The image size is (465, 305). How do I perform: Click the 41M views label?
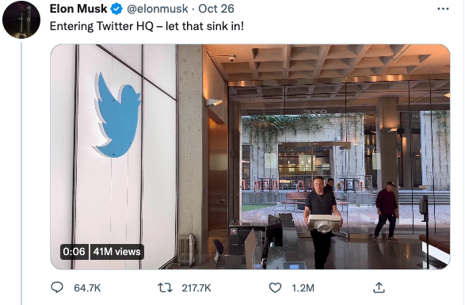116,252
